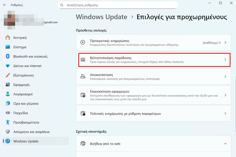Click the Ώρα και γλώσσα clock icon

(8, 104)
